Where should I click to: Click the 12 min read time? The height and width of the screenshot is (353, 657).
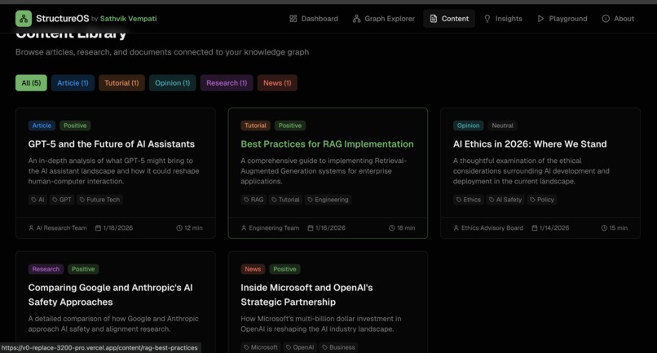tap(189, 228)
